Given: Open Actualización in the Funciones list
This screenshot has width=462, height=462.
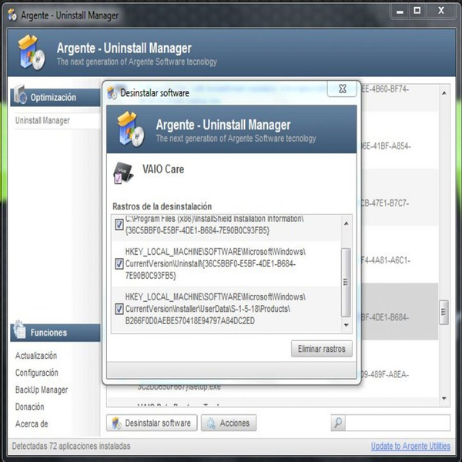Looking at the screenshot, I should coord(36,356).
